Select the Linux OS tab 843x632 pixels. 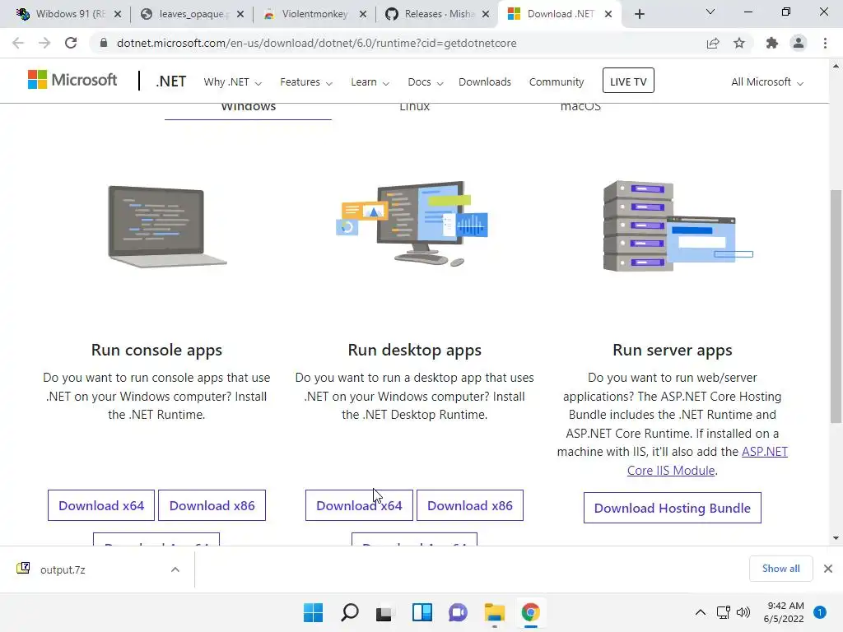[x=415, y=107]
